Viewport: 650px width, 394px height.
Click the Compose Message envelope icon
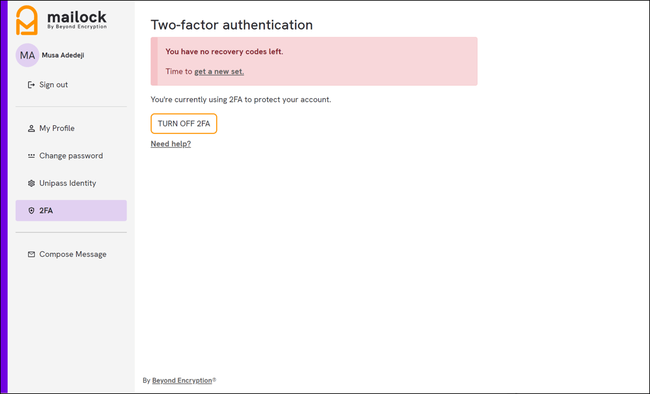(31, 254)
